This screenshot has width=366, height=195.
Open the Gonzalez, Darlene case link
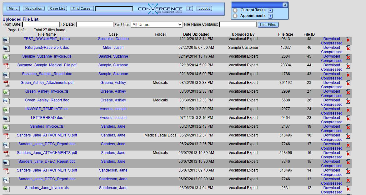click(113, 39)
